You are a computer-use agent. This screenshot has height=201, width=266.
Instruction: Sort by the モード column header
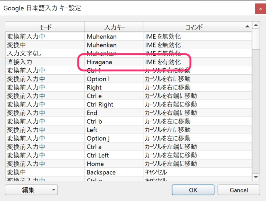[x=45, y=27]
